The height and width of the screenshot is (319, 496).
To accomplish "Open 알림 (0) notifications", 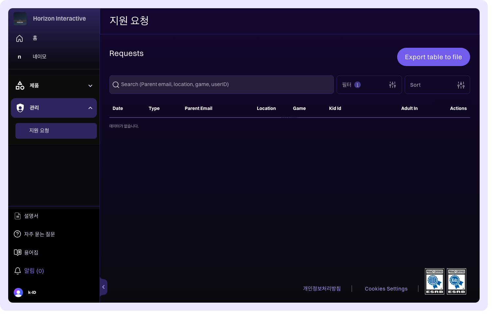I will (x=34, y=271).
